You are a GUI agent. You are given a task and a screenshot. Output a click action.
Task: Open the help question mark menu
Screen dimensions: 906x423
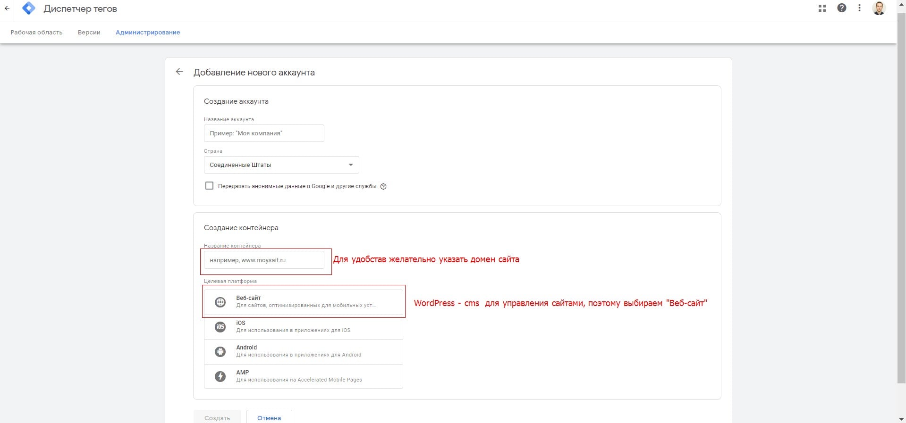click(841, 8)
